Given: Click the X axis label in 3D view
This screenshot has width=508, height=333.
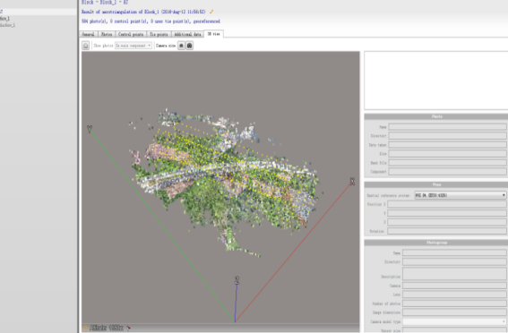Looking at the screenshot, I should (x=352, y=181).
